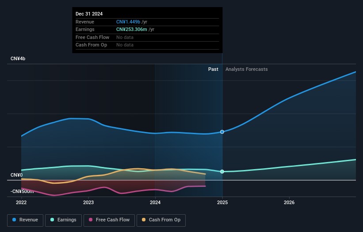Click the blue Revenue legend dot
Viewport: 363px width, 232px height.
coord(14,220)
